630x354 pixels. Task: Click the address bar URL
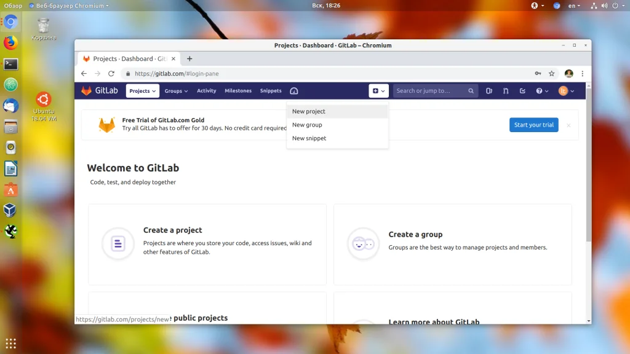click(x=177, y=74)
